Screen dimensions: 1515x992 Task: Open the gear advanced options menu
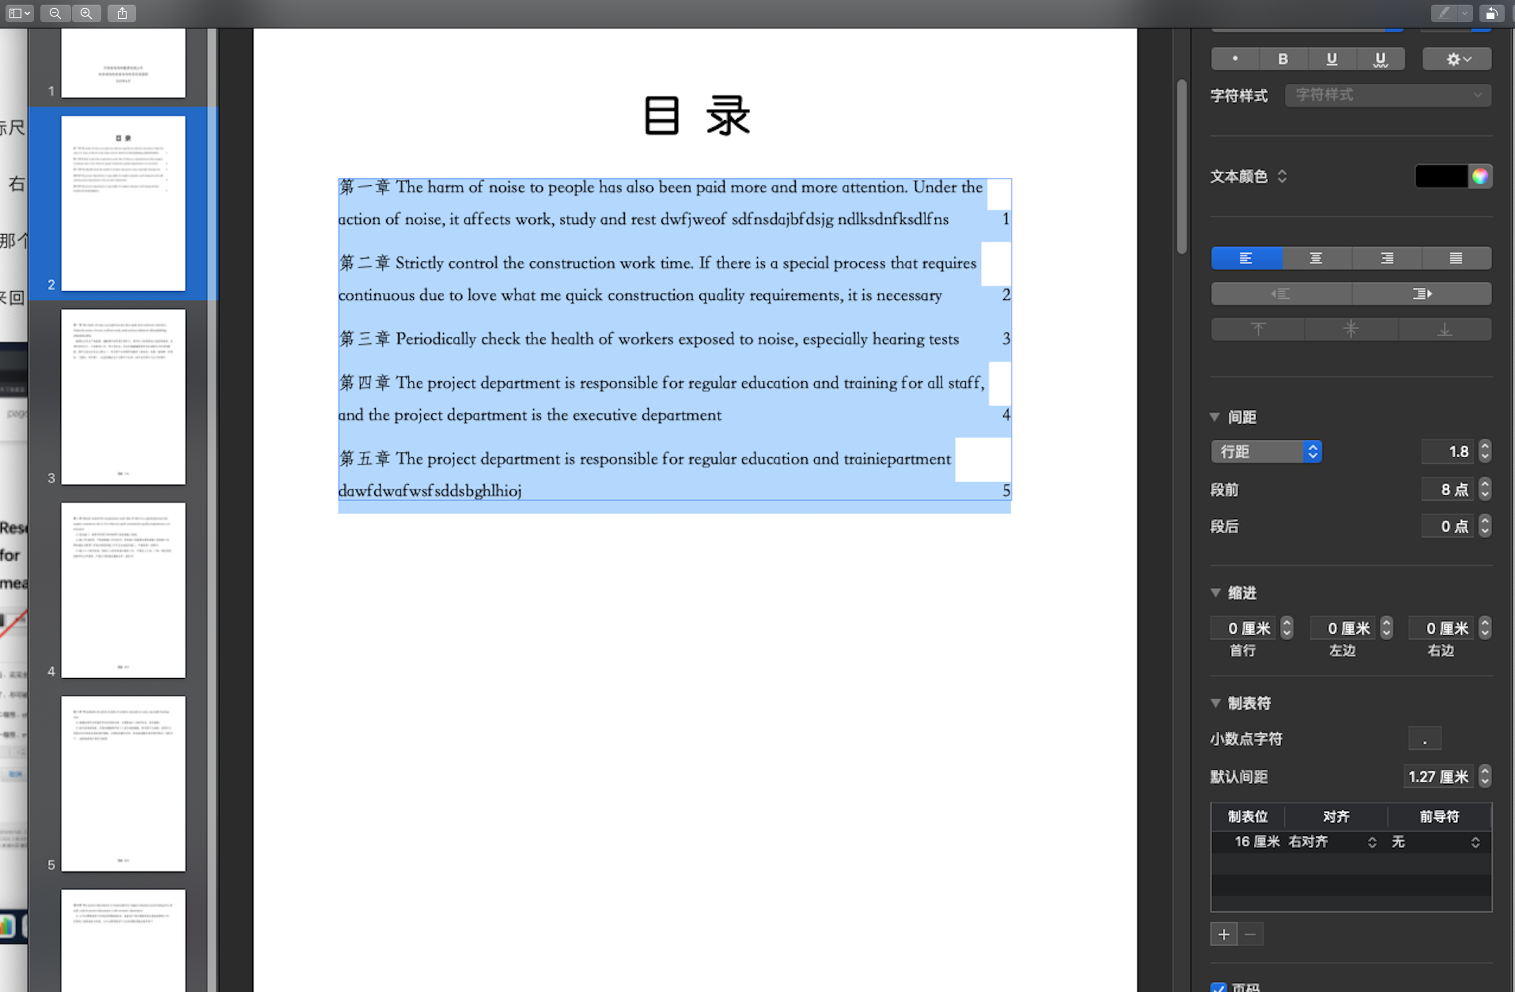pos(1457,59)
